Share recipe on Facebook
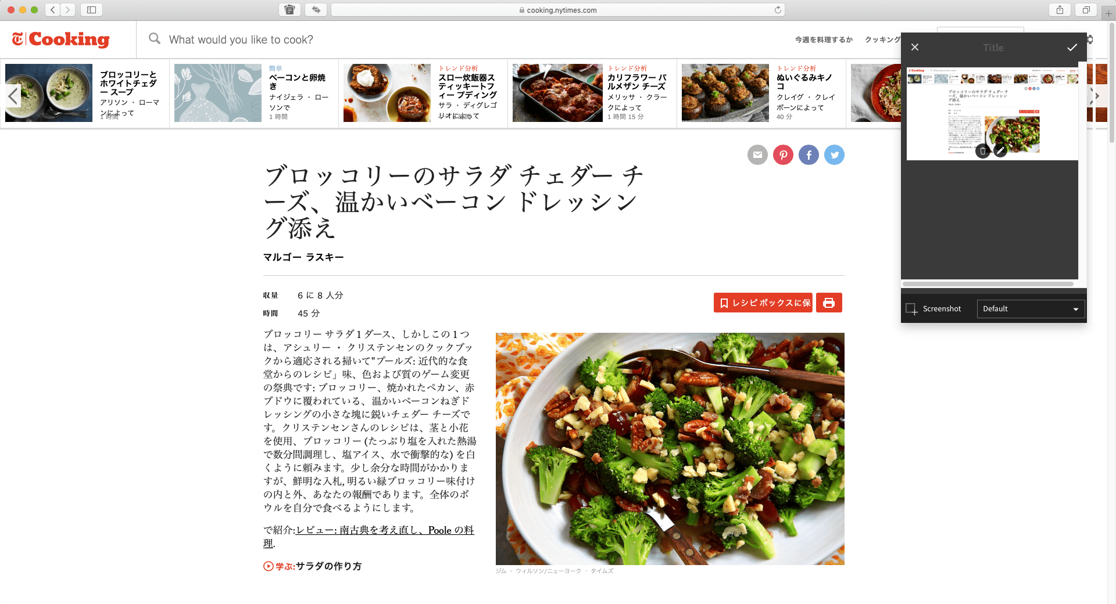This screenshot has height=604, width=1116. [x=809, y=154]
